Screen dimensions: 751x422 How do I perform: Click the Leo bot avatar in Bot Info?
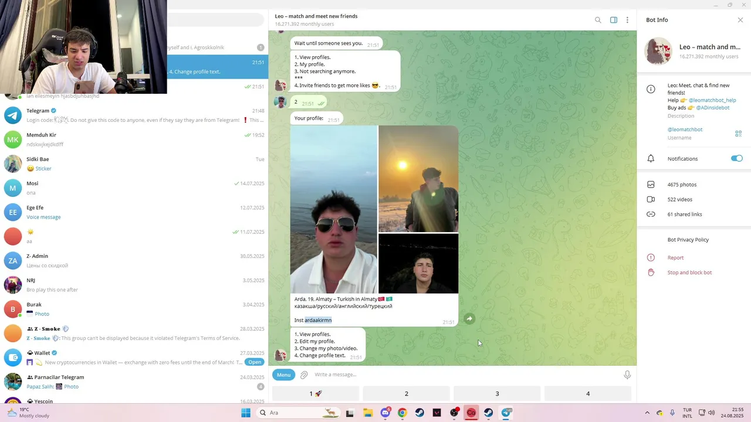tap(658, 51)
